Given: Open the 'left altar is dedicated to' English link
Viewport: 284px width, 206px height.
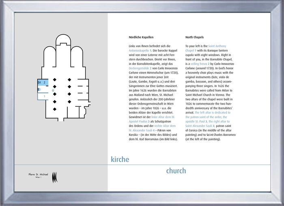Looking at the screenshot, I should pos(213,113).
